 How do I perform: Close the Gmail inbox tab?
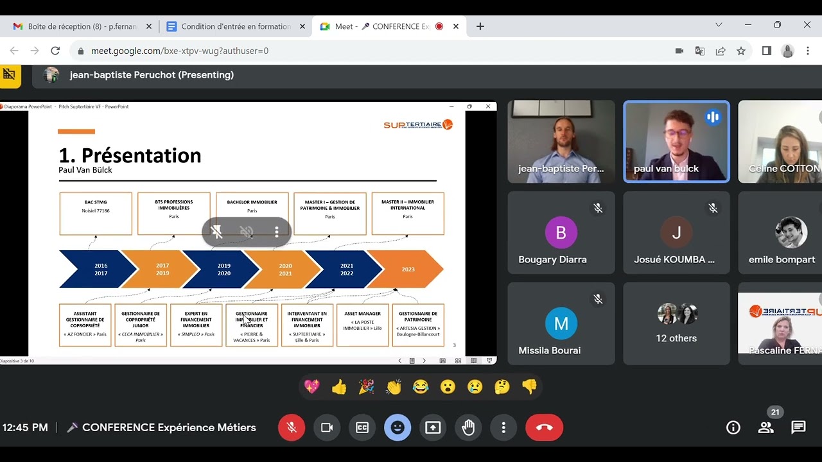pyautogui.click(x=149, y=26)
